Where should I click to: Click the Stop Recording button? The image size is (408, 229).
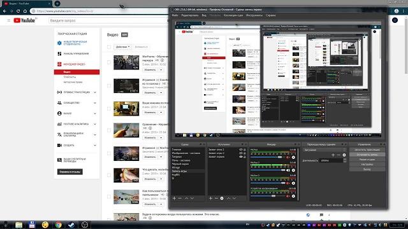(x=367, y=155)
